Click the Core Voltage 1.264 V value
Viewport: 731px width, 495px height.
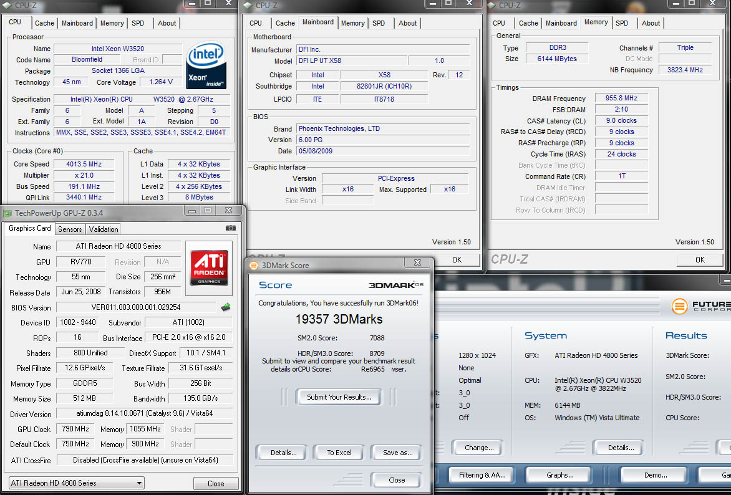(161, 82)
